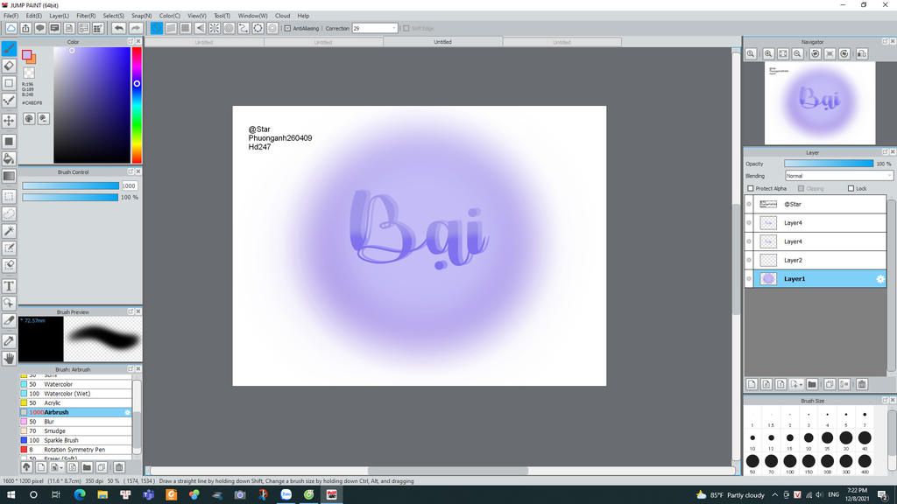Click the foreground color swatch
Screen dimensions: 897x504
[x=26, y=55]
